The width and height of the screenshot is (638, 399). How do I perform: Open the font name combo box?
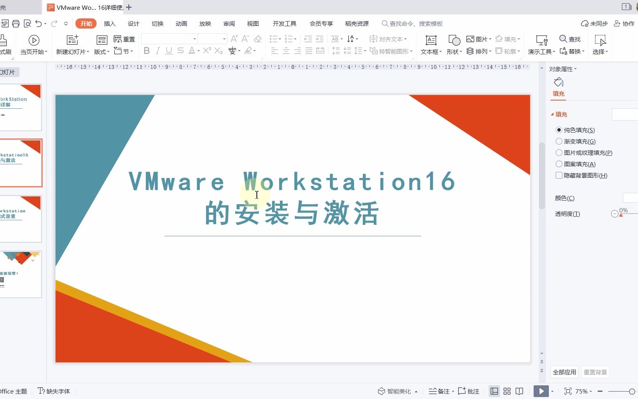pyautogui.click(x=169, y=39)
